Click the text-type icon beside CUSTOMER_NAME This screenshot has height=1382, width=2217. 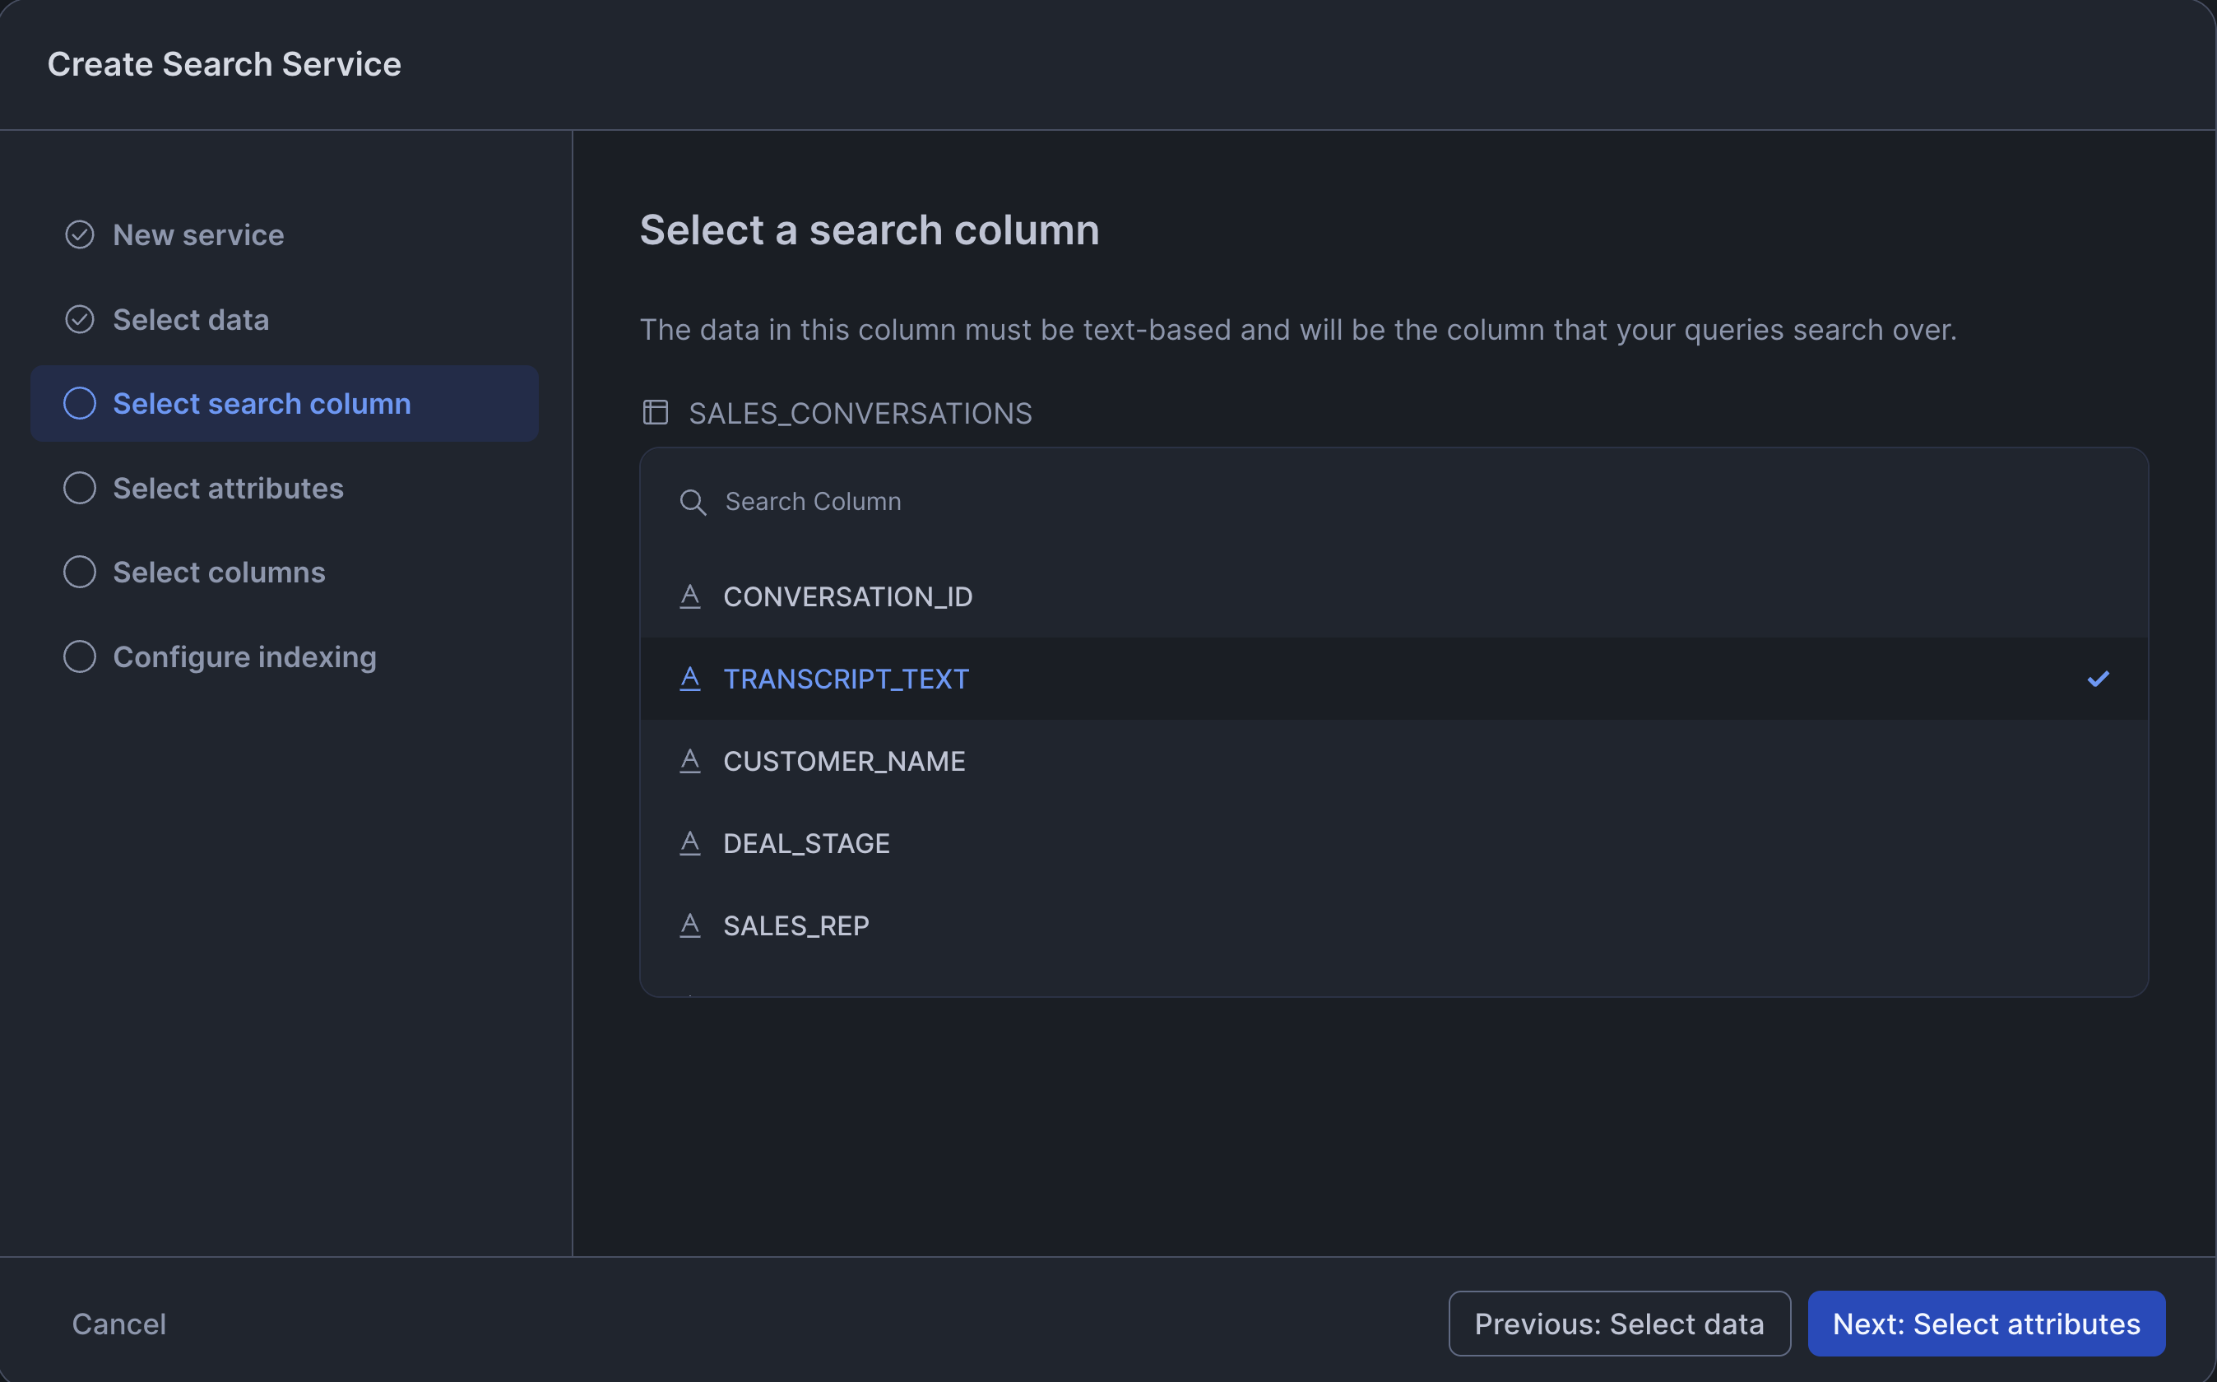point(690,762)
